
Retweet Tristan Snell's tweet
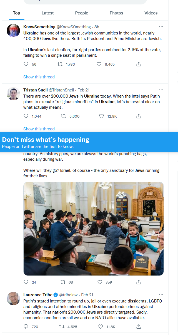63,116
